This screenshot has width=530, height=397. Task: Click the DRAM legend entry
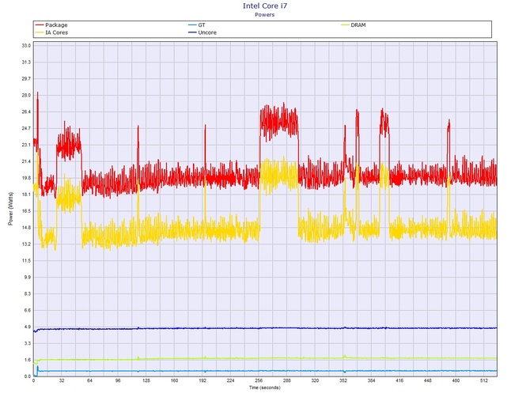(x=354, y=25)
